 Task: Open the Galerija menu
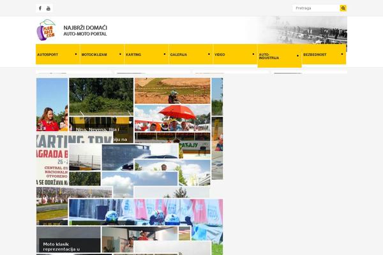[191, 54]
